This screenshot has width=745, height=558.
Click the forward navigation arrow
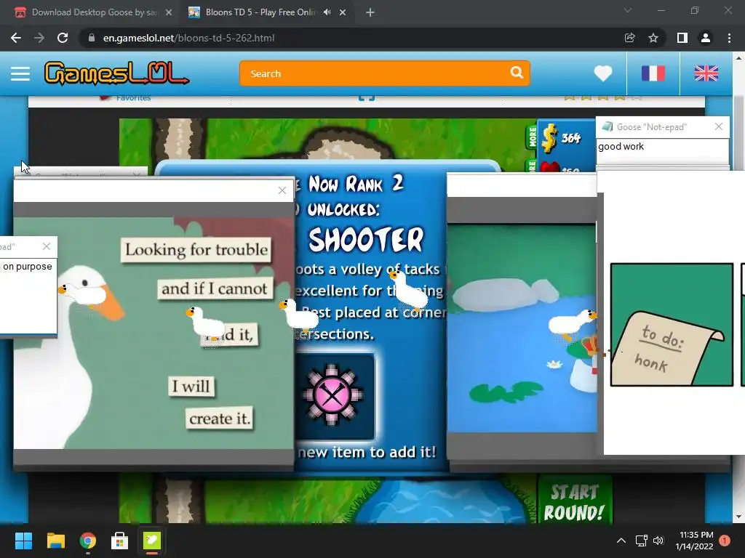(39, 38)
